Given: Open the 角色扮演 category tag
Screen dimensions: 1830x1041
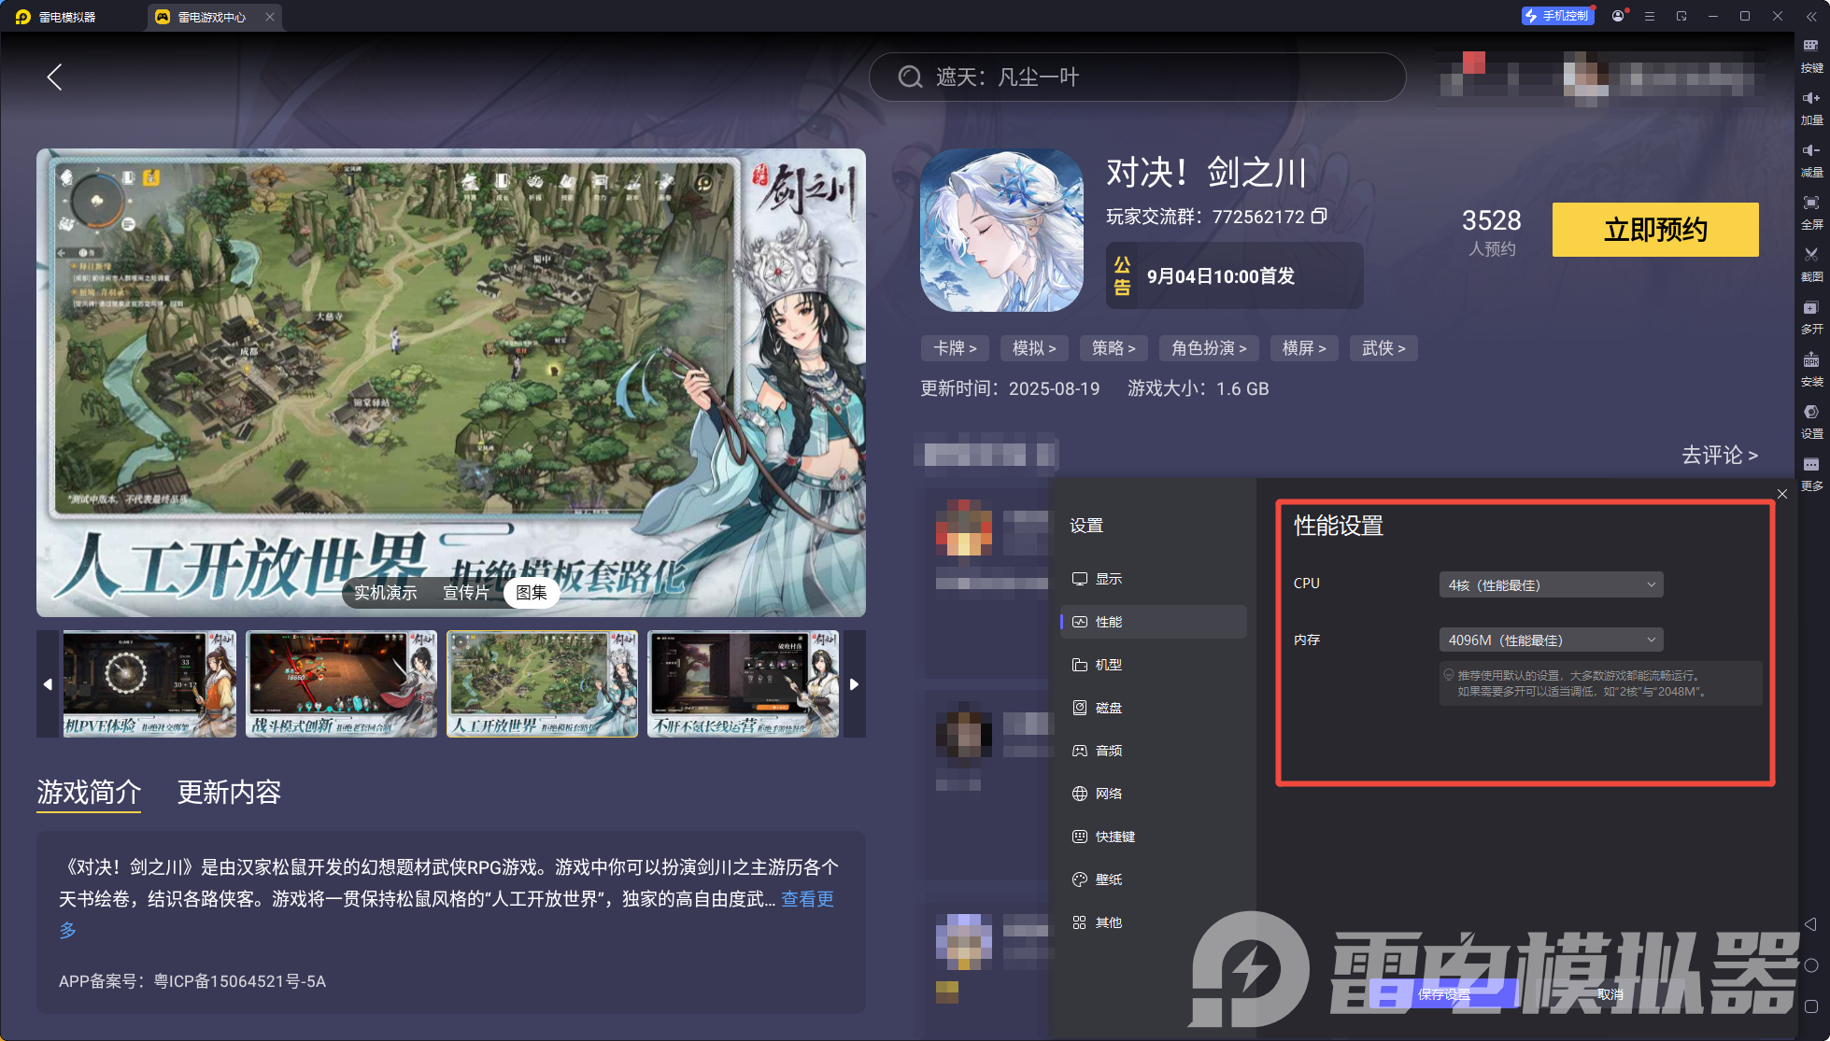Looking at the screenshot, I should coord(1208,348).
